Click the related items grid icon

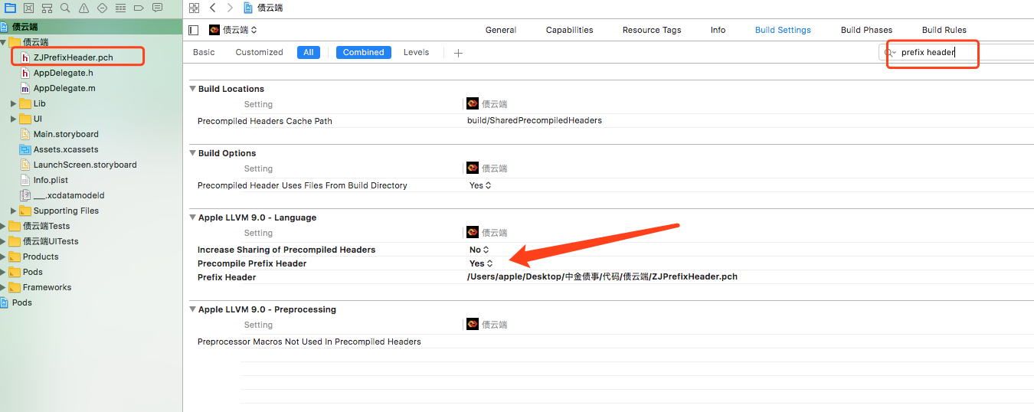point(194,8)
